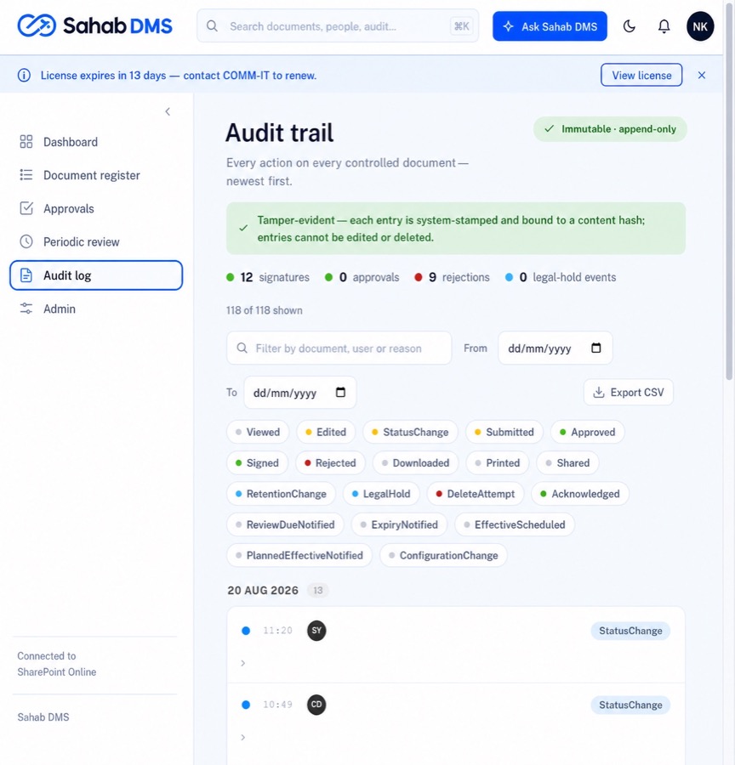This screenshot has width=735, height=765.
Task: Click the Immutable append-only badge
Action: (610, 129)
